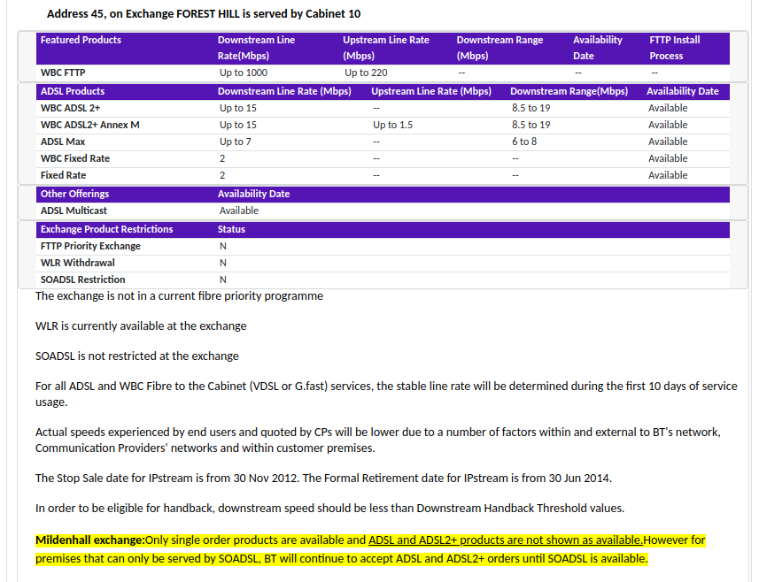The width and height of the screenshot is (759, 582).
Task: Select the FTTP Priority Exchange row
Action: point(90,246)
